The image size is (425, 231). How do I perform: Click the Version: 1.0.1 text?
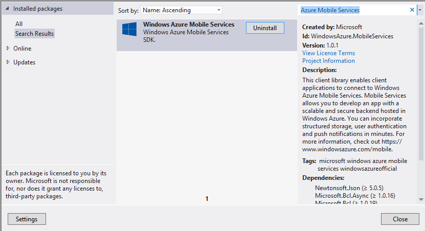click(x=320, y=45)
